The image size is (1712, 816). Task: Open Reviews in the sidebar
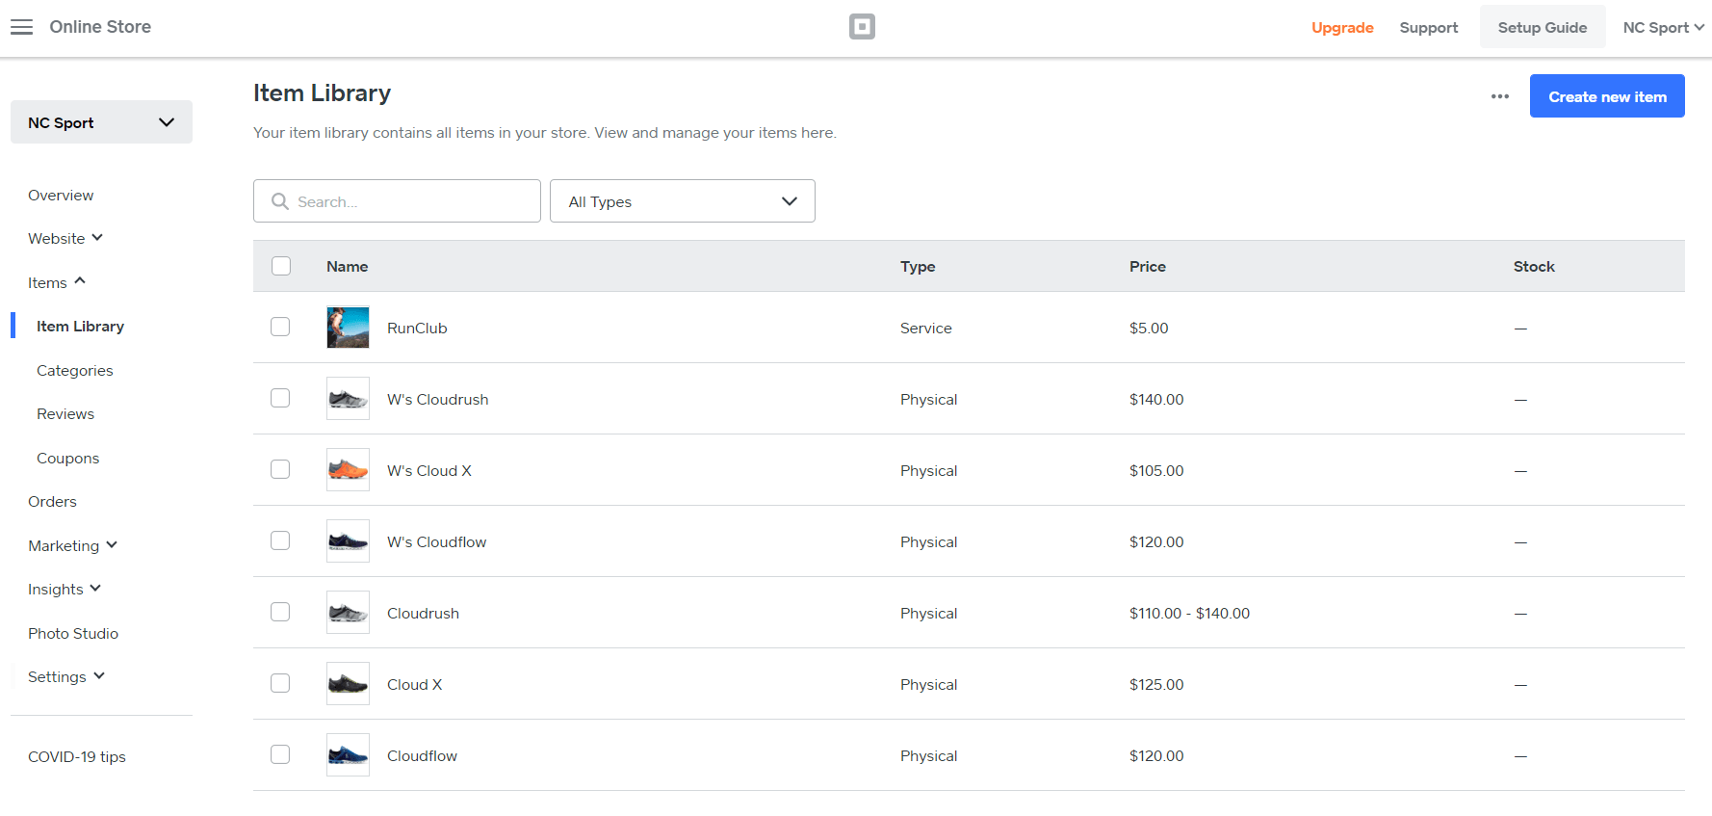tap(65, 414)
